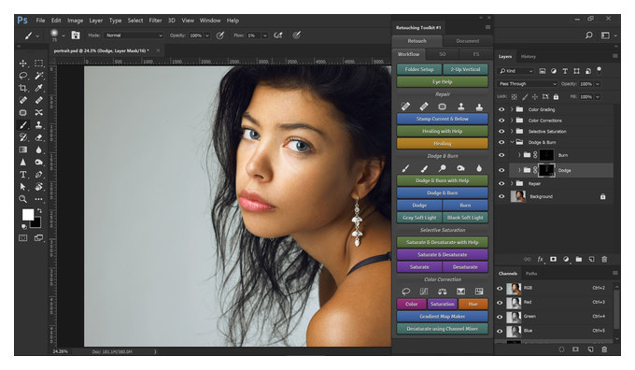The image size is (635, 370).
Task: Click the water drop icon under Dodge & Burn
Action: (x=479, y=168)
